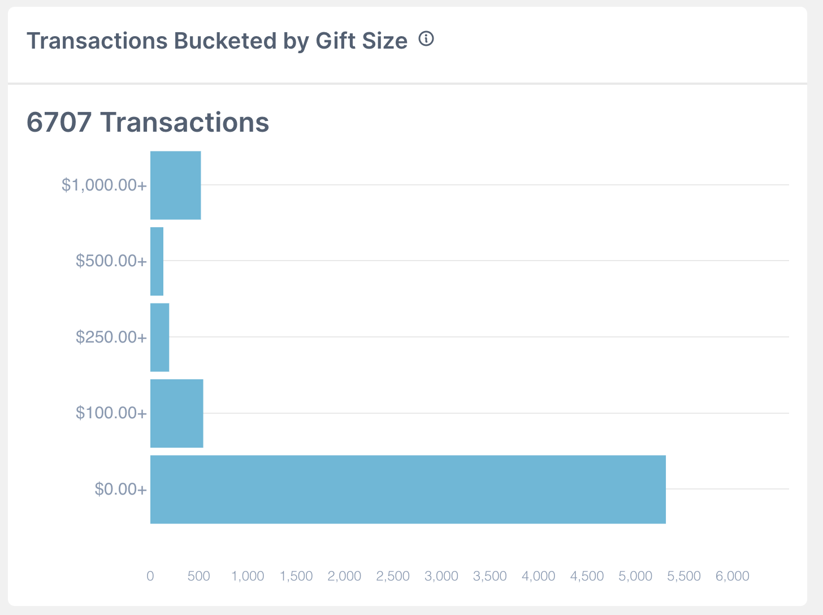Click the $500.00+ axis label

[x=111, y=261]
